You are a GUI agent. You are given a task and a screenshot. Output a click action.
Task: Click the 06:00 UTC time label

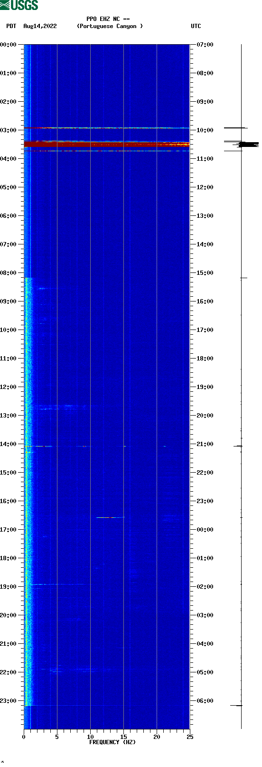[205, 700]
